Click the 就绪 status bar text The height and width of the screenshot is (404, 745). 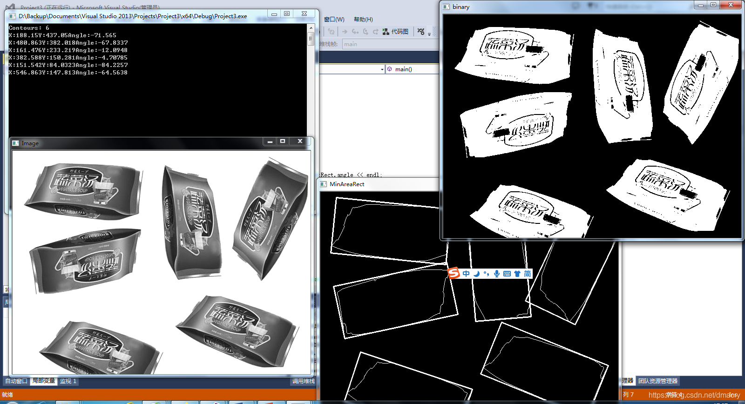pyautogui.click(x=7, y=395)
